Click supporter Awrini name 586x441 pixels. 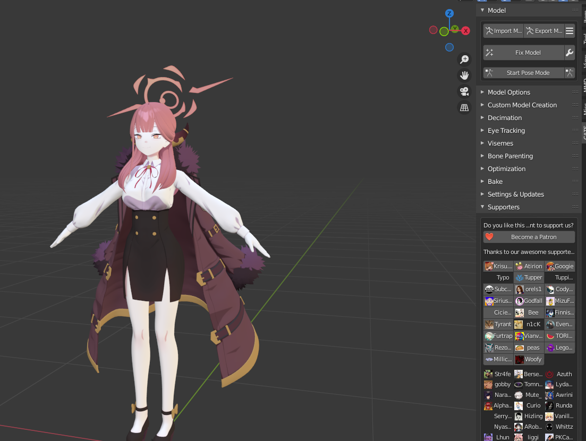(x=564, y=395)
